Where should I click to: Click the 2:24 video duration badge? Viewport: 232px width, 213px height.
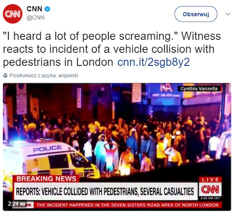17,204
